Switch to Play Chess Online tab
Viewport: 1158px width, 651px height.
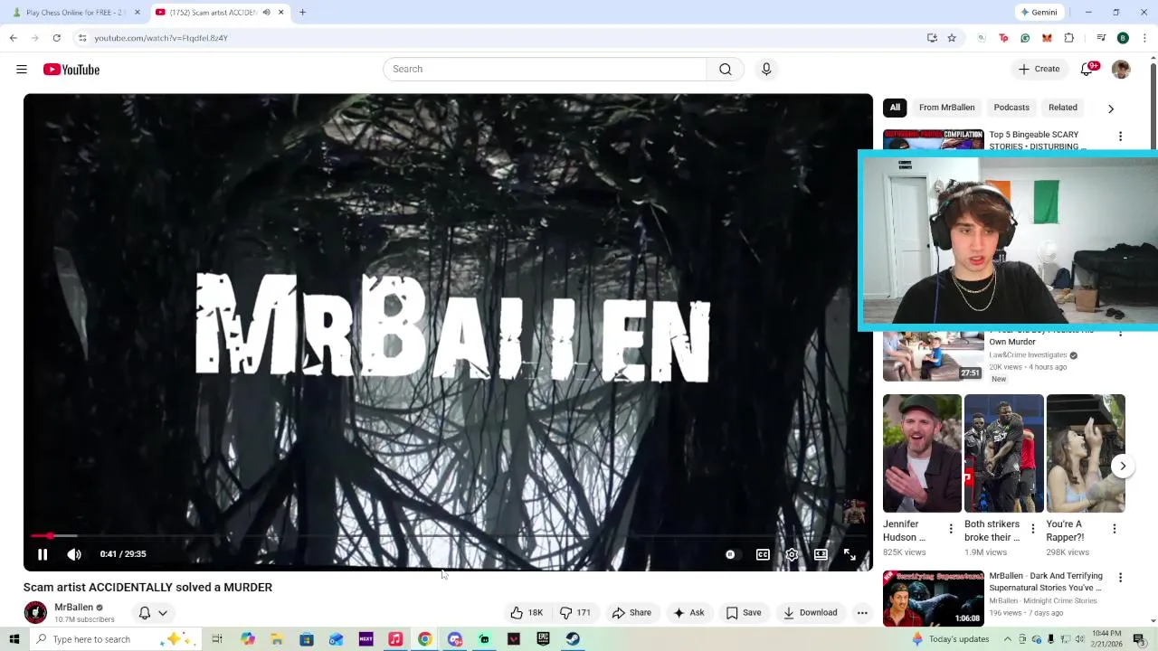point(76,13)
